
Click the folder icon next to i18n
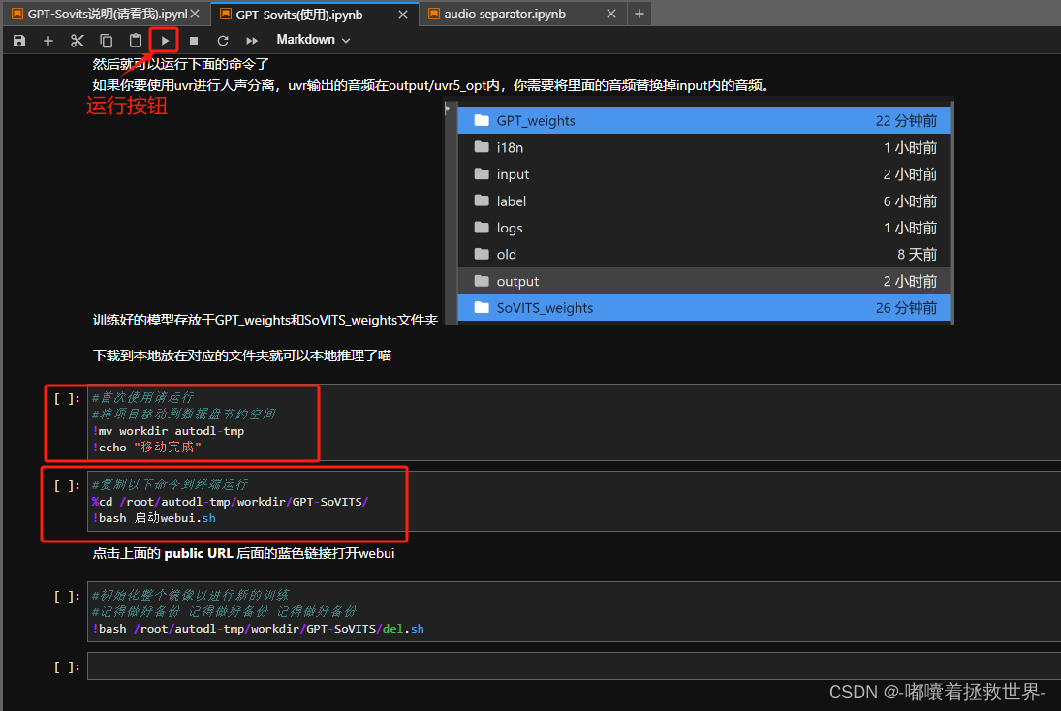(x=482, y=147)
